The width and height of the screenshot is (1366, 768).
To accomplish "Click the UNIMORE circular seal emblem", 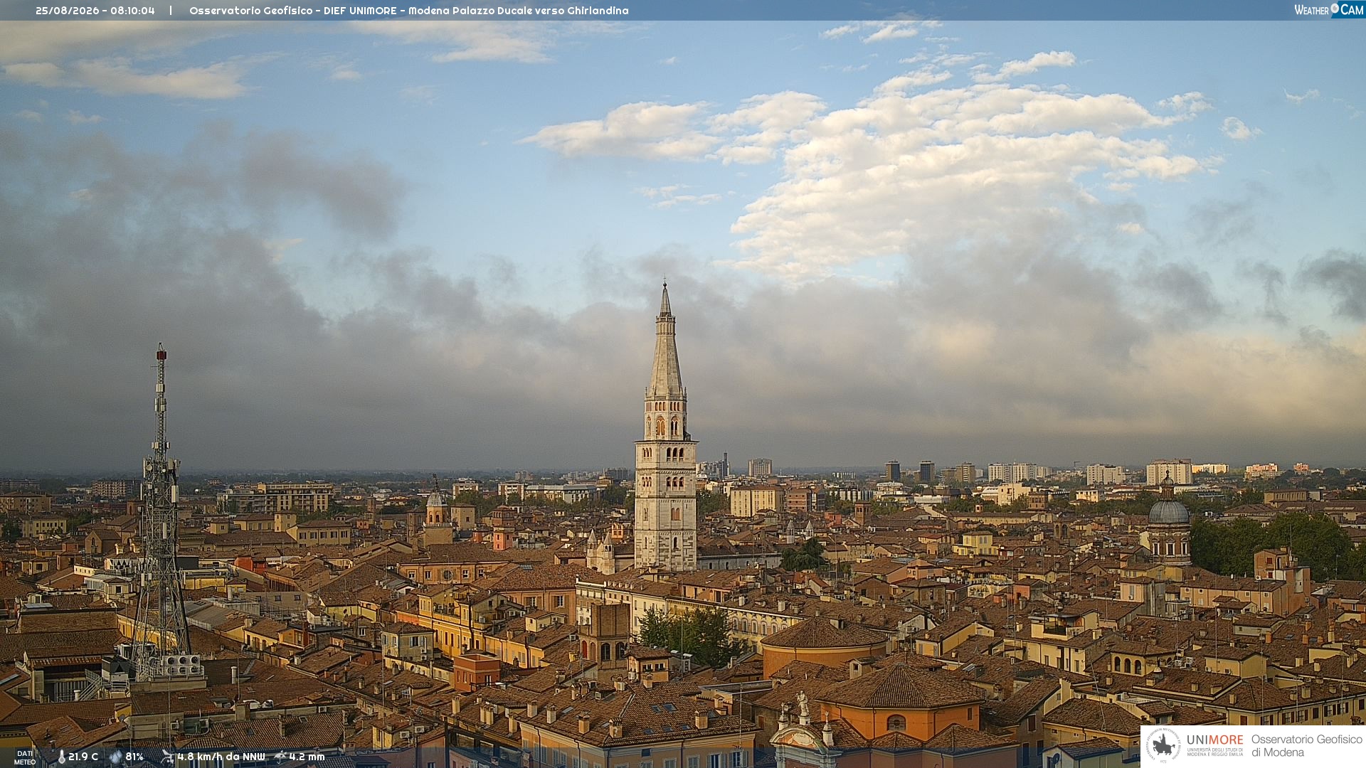I will point(1164,745).
